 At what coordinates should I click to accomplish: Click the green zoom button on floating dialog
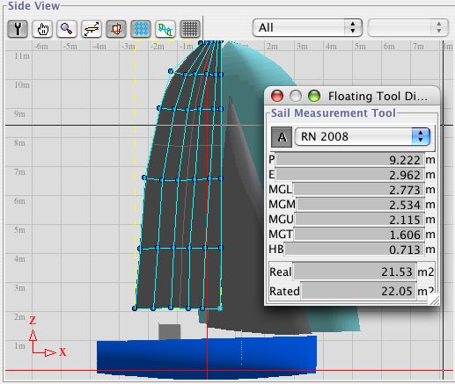point(314,96)
